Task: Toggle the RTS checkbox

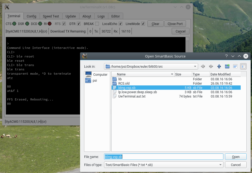Action: pos(64,24)
